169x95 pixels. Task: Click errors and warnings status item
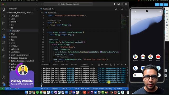(10, 89)
